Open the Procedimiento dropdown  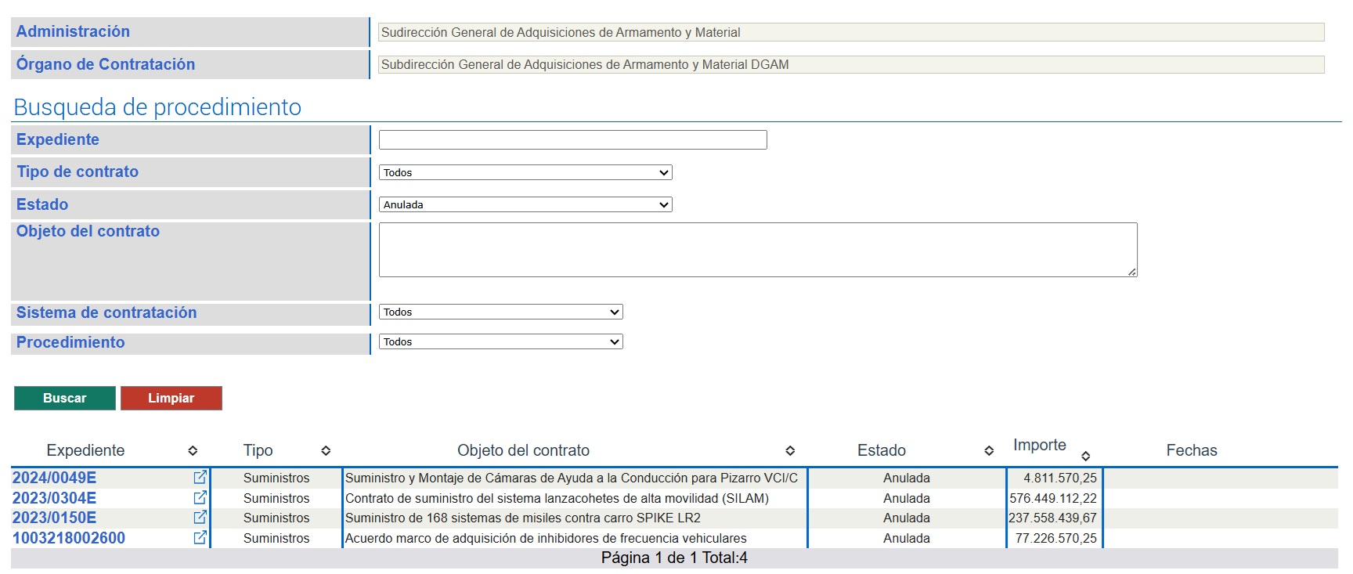(500, 341)
